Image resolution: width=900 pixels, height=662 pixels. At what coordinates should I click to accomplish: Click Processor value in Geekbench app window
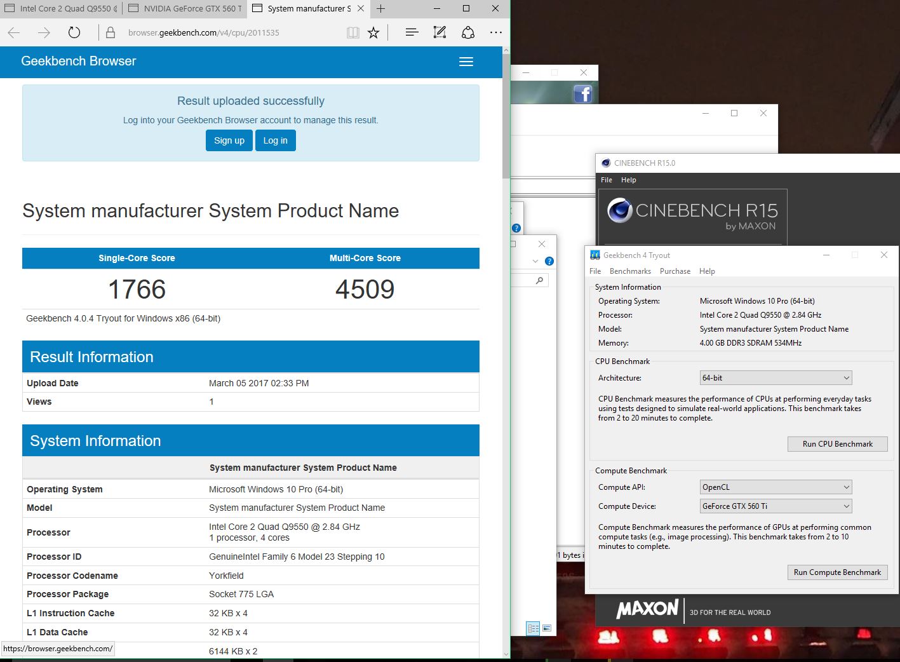click(760, 315)
